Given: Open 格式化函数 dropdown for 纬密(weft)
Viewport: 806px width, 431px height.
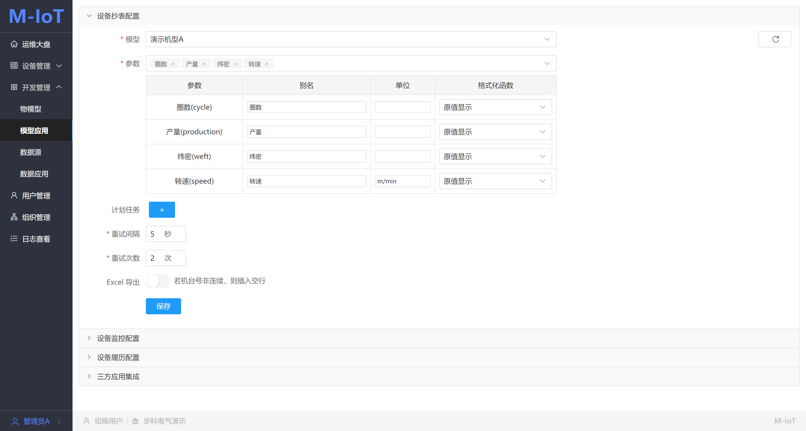Looking at the screenshot, I should coord(495,156).
